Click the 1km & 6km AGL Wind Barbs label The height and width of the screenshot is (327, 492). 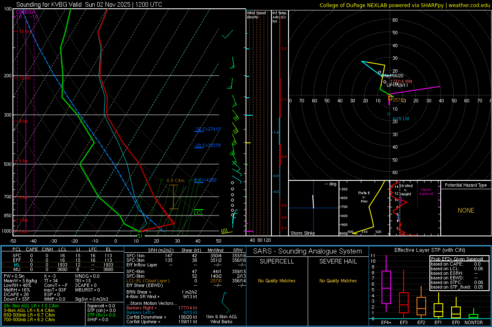(221, 319)
